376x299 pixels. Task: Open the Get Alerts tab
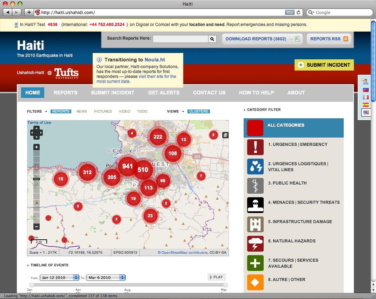pyautogui.click(x=164, y=93)
